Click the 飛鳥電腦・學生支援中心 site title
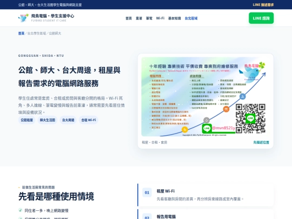 click(52, 16)
